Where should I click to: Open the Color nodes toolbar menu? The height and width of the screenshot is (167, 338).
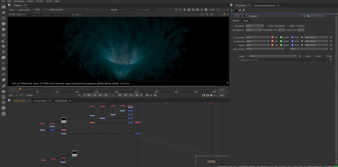click(x=3, y=29)
